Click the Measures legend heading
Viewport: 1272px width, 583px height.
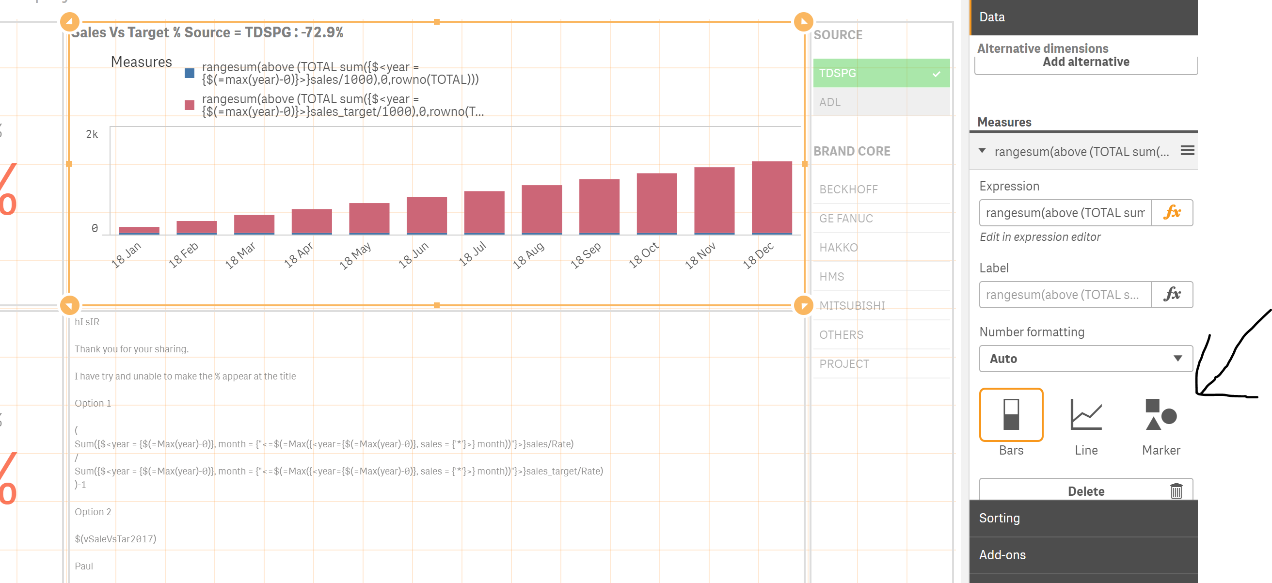[141, 62]
